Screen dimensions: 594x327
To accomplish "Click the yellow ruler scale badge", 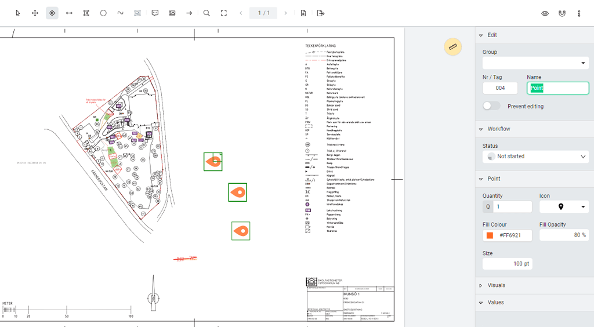I will coord(452,47).
